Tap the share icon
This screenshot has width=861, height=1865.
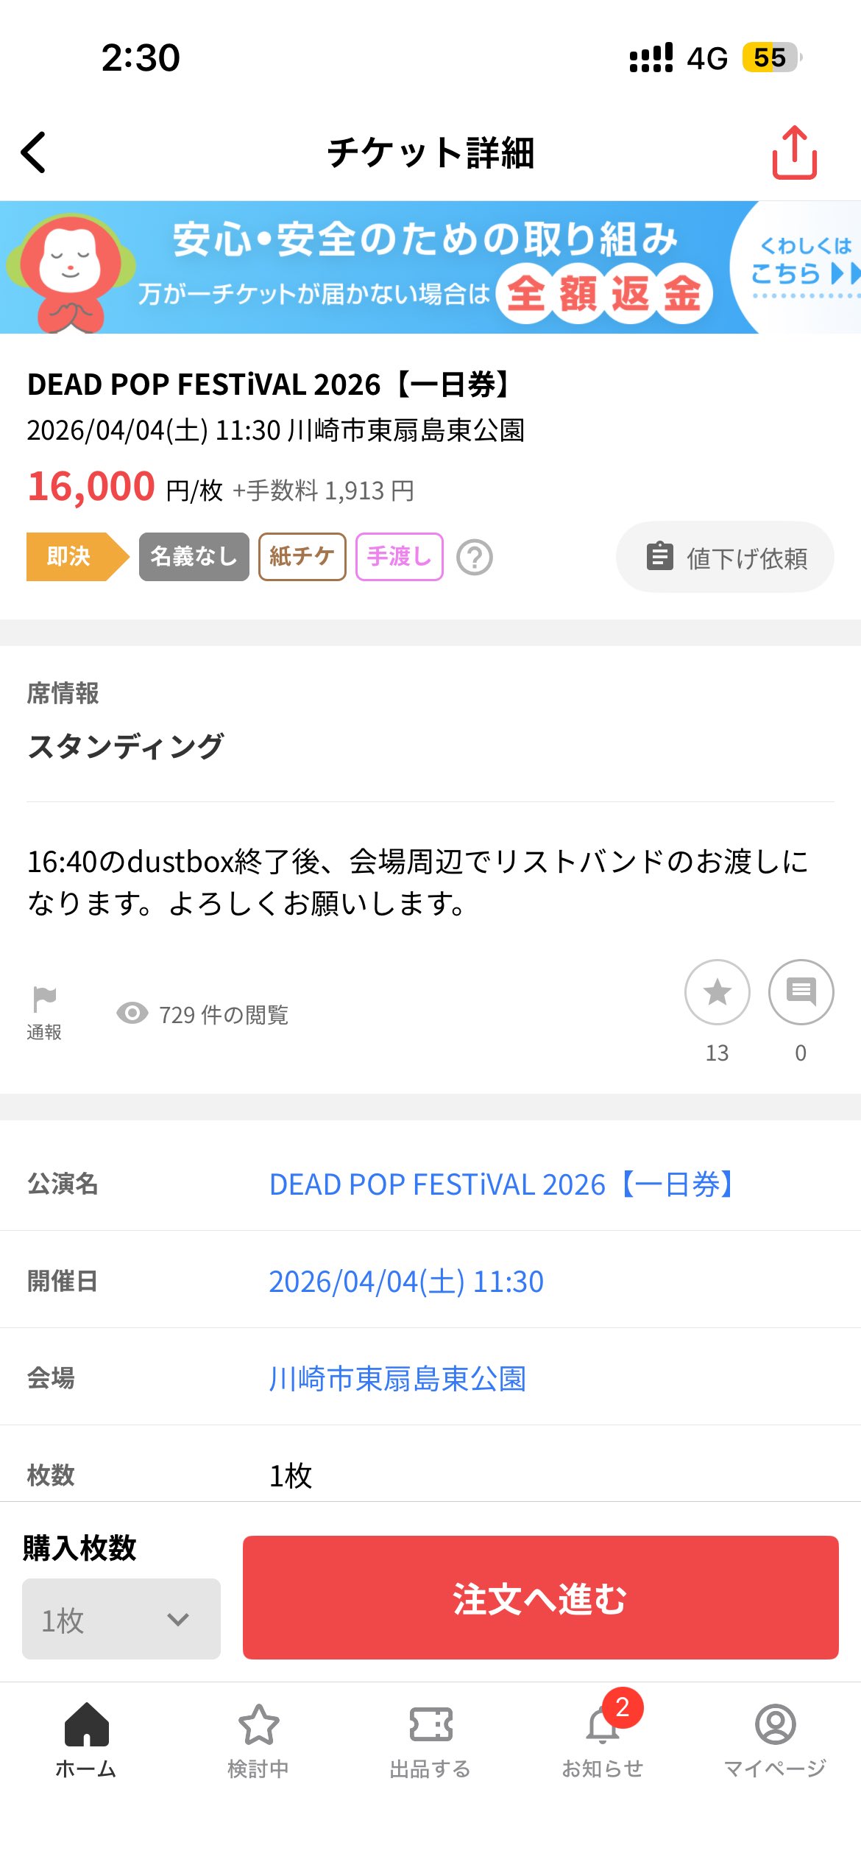(x=794, y=152)
